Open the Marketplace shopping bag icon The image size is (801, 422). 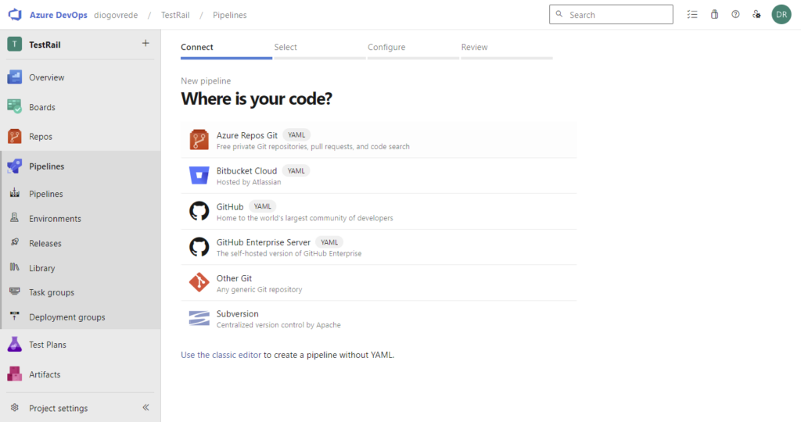click(714, 15)
